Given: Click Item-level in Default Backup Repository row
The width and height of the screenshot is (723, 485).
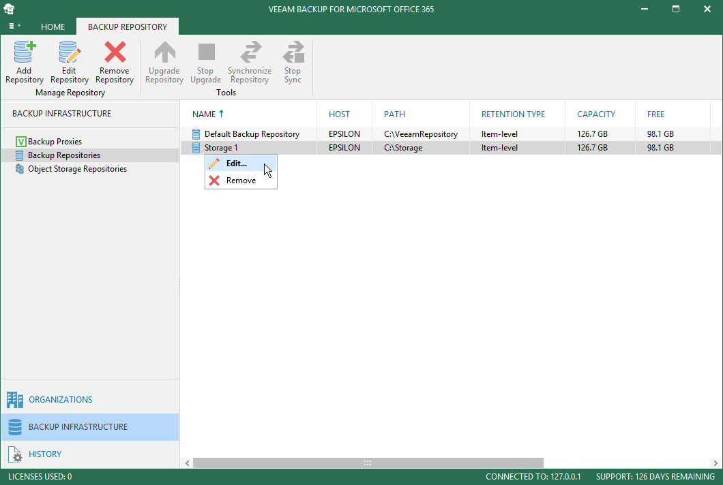Looking at the screenshot, I should 499,134.
